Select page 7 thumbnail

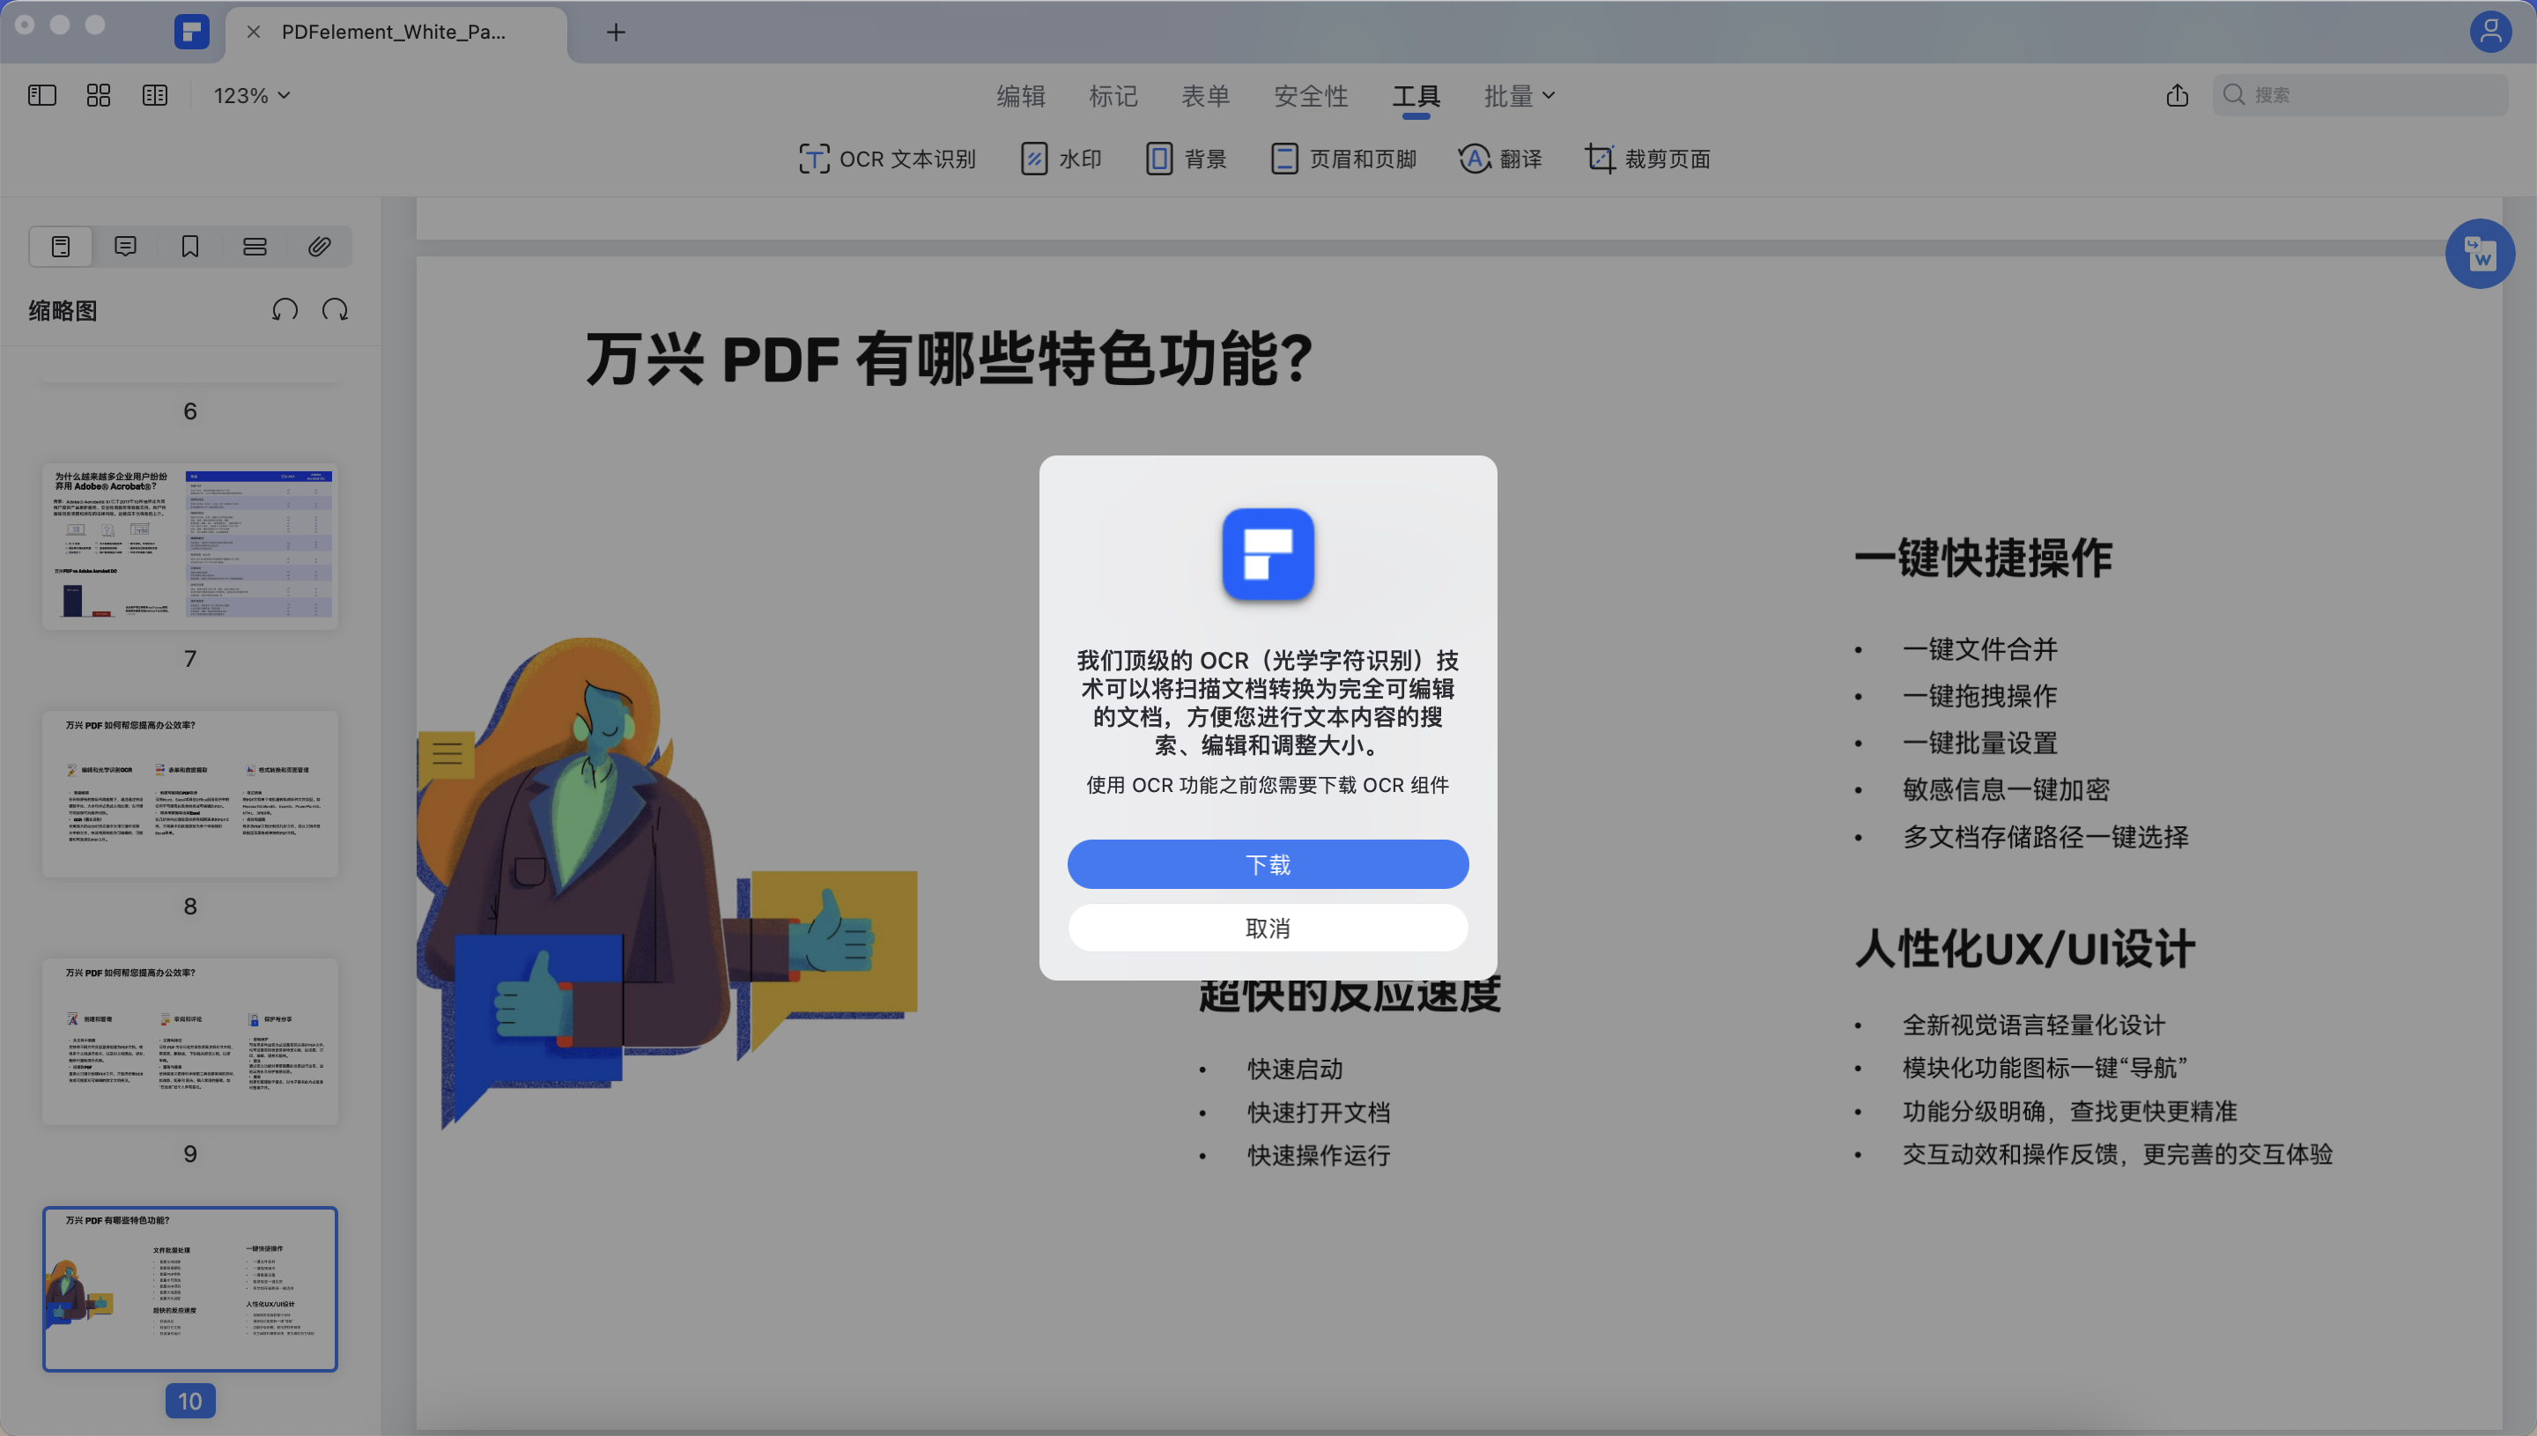[190, 545]
